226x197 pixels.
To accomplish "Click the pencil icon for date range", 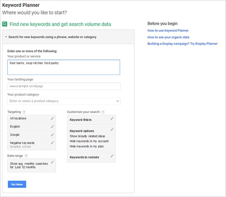I will pyautogui.click(x=53, y=162).
